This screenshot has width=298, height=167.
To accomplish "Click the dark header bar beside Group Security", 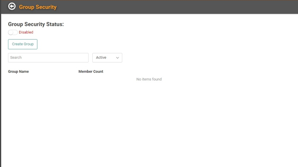I will tap(177, 7).
